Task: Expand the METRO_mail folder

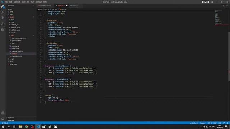Action: pyautogui.click(x=15, y=25)
